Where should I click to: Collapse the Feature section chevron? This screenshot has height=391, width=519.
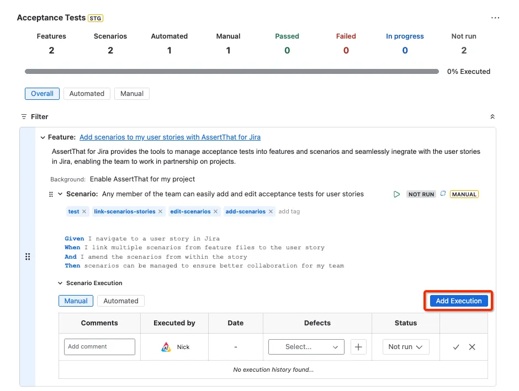point(43,137)
